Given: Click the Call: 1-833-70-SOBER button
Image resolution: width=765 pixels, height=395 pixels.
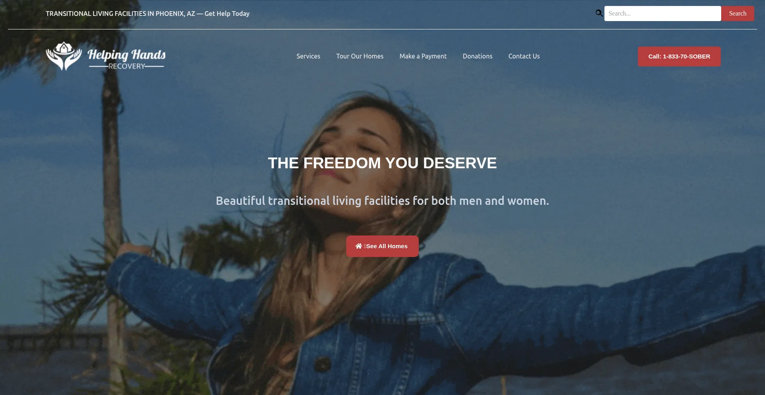Looking at the screenshot, I should point(679,56).
